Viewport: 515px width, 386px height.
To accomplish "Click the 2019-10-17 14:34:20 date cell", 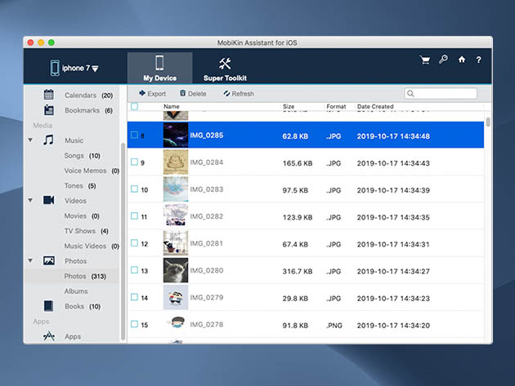I will (x=393, y=326).
